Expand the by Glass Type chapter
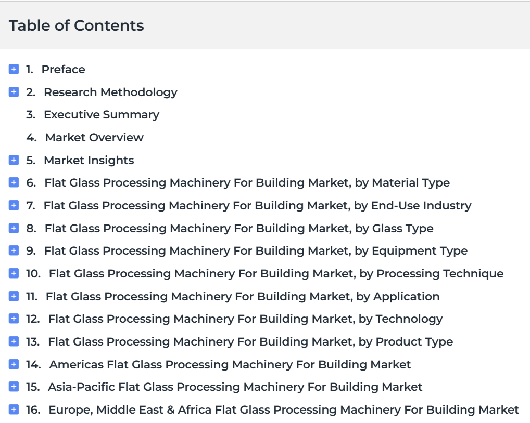This screenshot has width=530, height=423. tap(14, 228)
